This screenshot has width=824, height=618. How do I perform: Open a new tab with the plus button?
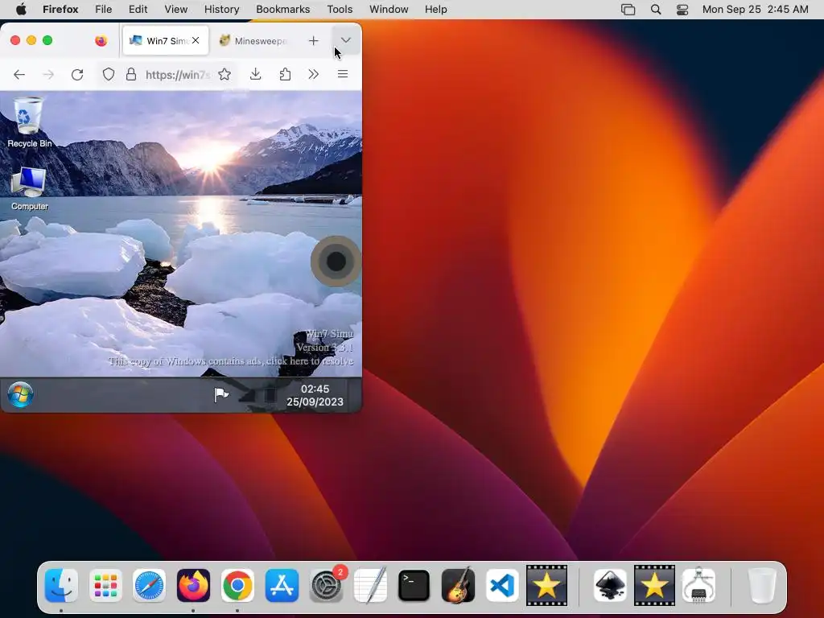click(313, 40)
